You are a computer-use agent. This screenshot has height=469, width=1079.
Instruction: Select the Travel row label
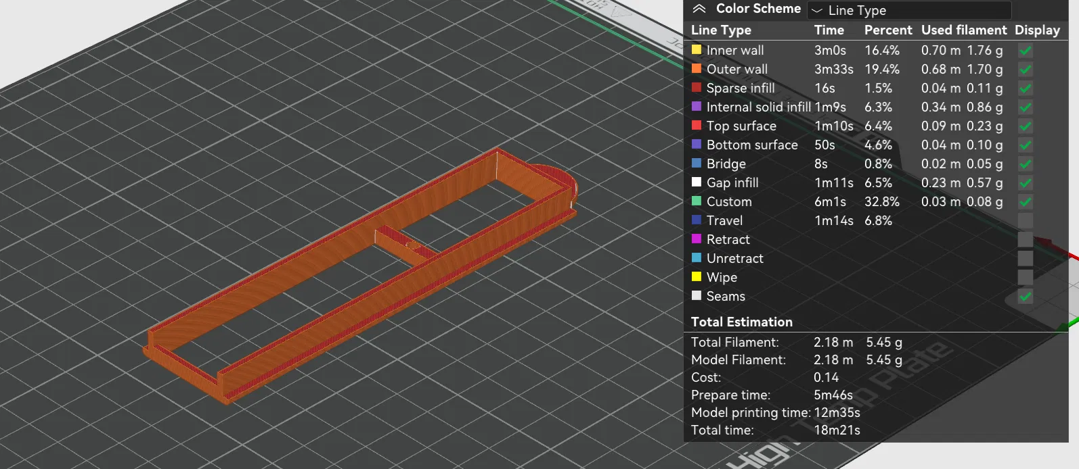point(724,221)
